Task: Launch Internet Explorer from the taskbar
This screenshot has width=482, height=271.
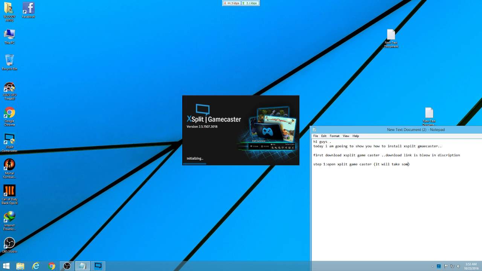Action: click(x=36, y=266)
